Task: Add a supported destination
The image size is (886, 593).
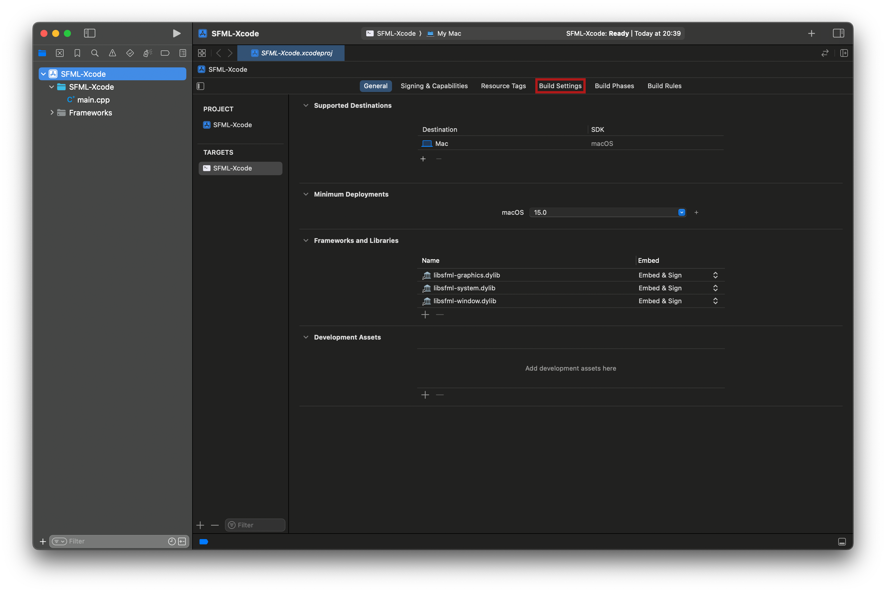Action: [423, 159]
